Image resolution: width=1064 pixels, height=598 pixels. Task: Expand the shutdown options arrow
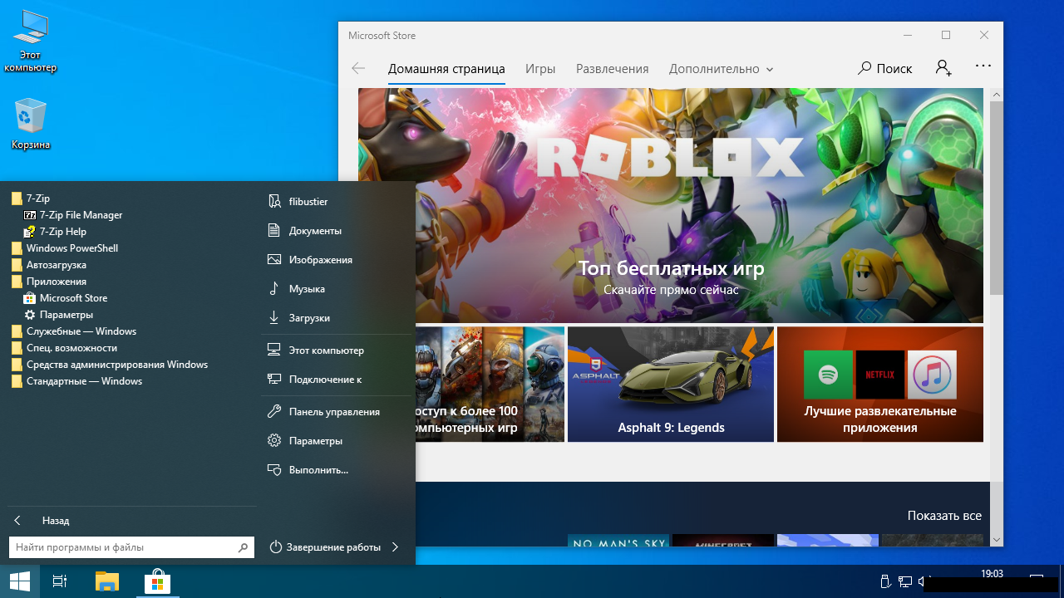395,547
